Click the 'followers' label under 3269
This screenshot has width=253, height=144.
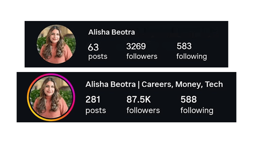142,56
